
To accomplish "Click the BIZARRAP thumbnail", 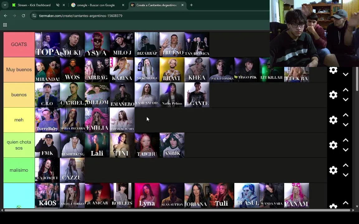I will pyautogui.click(x=147, y=44).
